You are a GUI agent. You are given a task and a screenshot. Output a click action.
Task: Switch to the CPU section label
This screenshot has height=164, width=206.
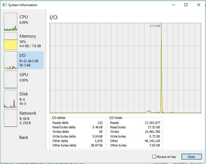pos(24,17)
